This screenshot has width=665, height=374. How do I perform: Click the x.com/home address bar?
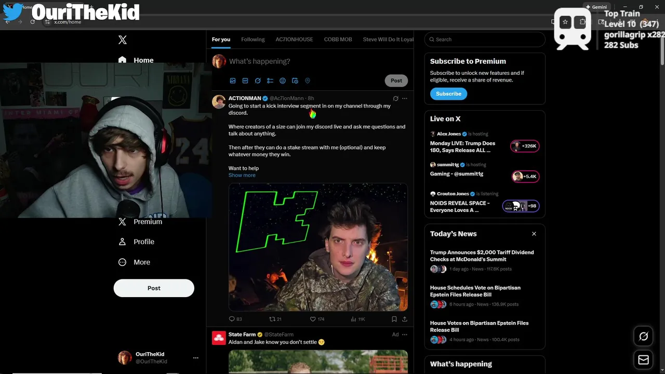pos(296,22)
